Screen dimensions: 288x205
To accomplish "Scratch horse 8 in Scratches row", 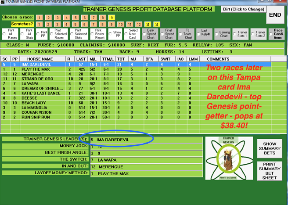I will point(102,25).
